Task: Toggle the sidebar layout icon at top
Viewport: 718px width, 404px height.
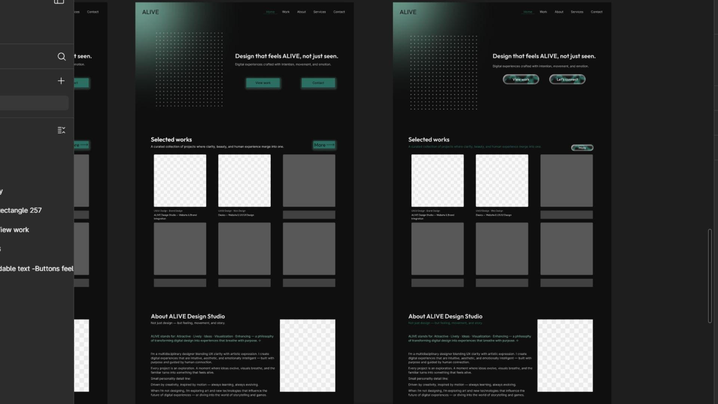Action: pyautogui.click(x=59, y=1)
